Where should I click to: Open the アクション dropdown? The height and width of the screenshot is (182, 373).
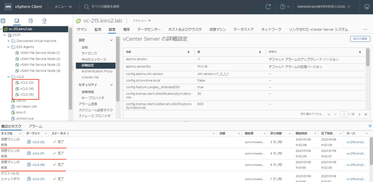[142, 21]
